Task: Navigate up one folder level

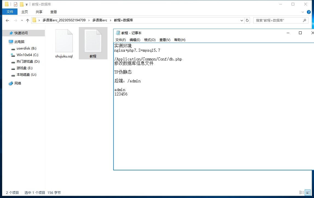Action: [x=27, y=21]
